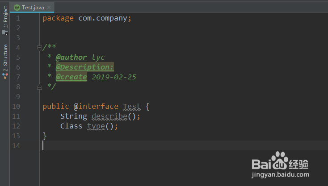Click the type method name on line 12
The height and width of the screenshot is (186, 328).
pyautogui.click(x=96, y=126)
